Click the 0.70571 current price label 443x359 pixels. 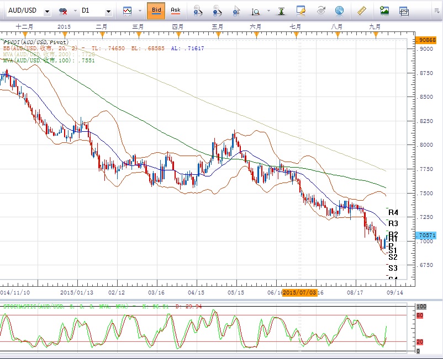pyautogui.click(x=426, y=235)
